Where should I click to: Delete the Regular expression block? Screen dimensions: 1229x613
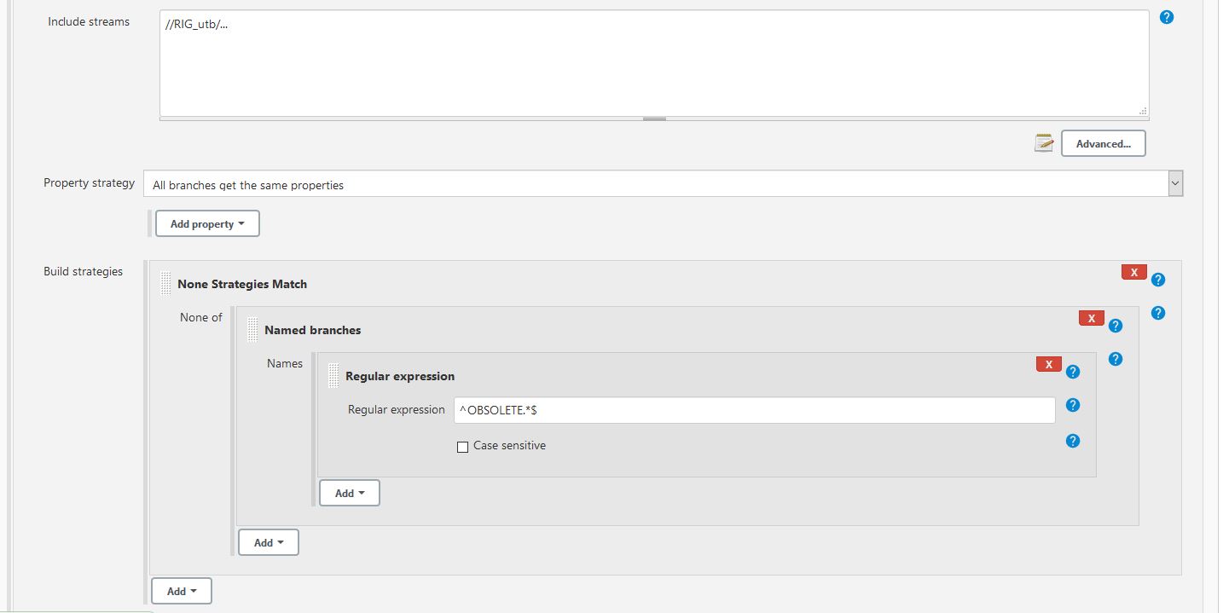click(x=1049, y=364)
